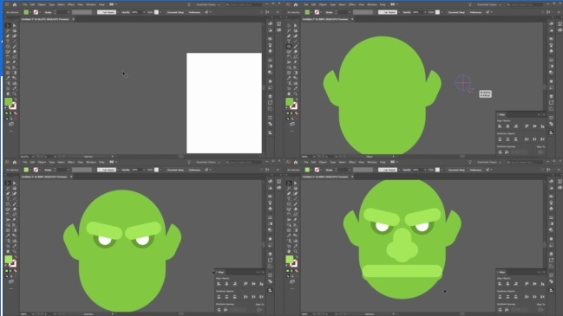
Task: Click Vertical Align Center in finished face window
Action: coord(534,284)
